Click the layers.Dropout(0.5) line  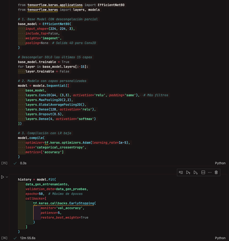pyautogui.click(x=45, y=114)
